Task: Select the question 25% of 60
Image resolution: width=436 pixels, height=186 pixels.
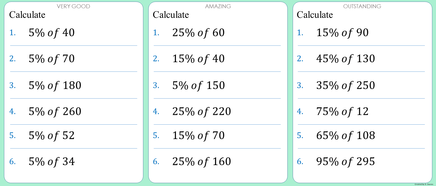Action: [198, 33]
